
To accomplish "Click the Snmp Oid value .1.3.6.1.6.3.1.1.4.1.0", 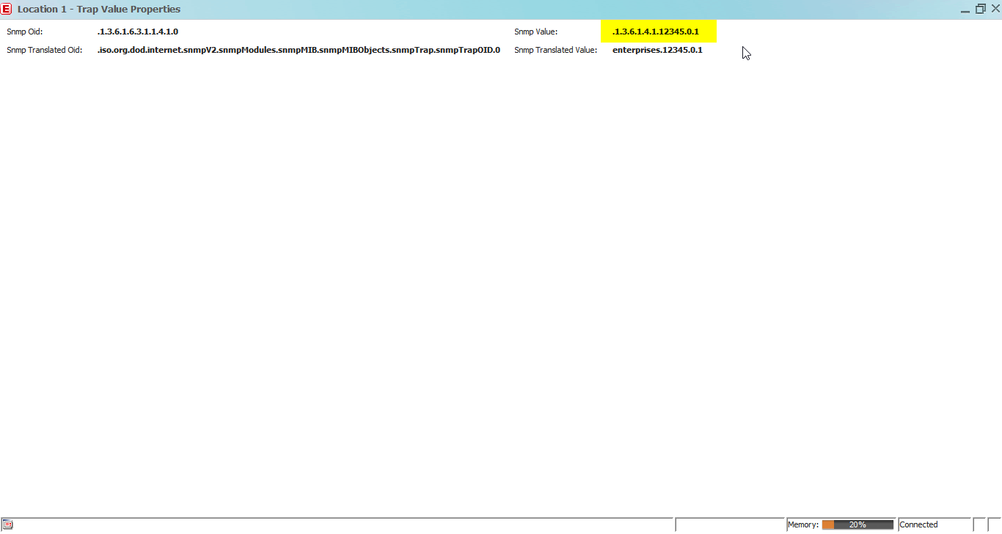I will (138, 32).
